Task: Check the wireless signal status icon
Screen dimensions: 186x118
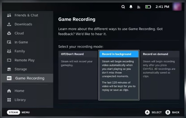Action: [x=139, y=7]
